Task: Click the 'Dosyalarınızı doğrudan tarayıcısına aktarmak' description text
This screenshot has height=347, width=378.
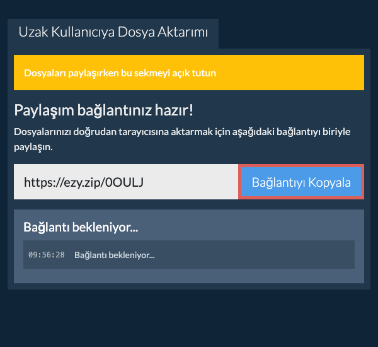Action: pos(182,139)
